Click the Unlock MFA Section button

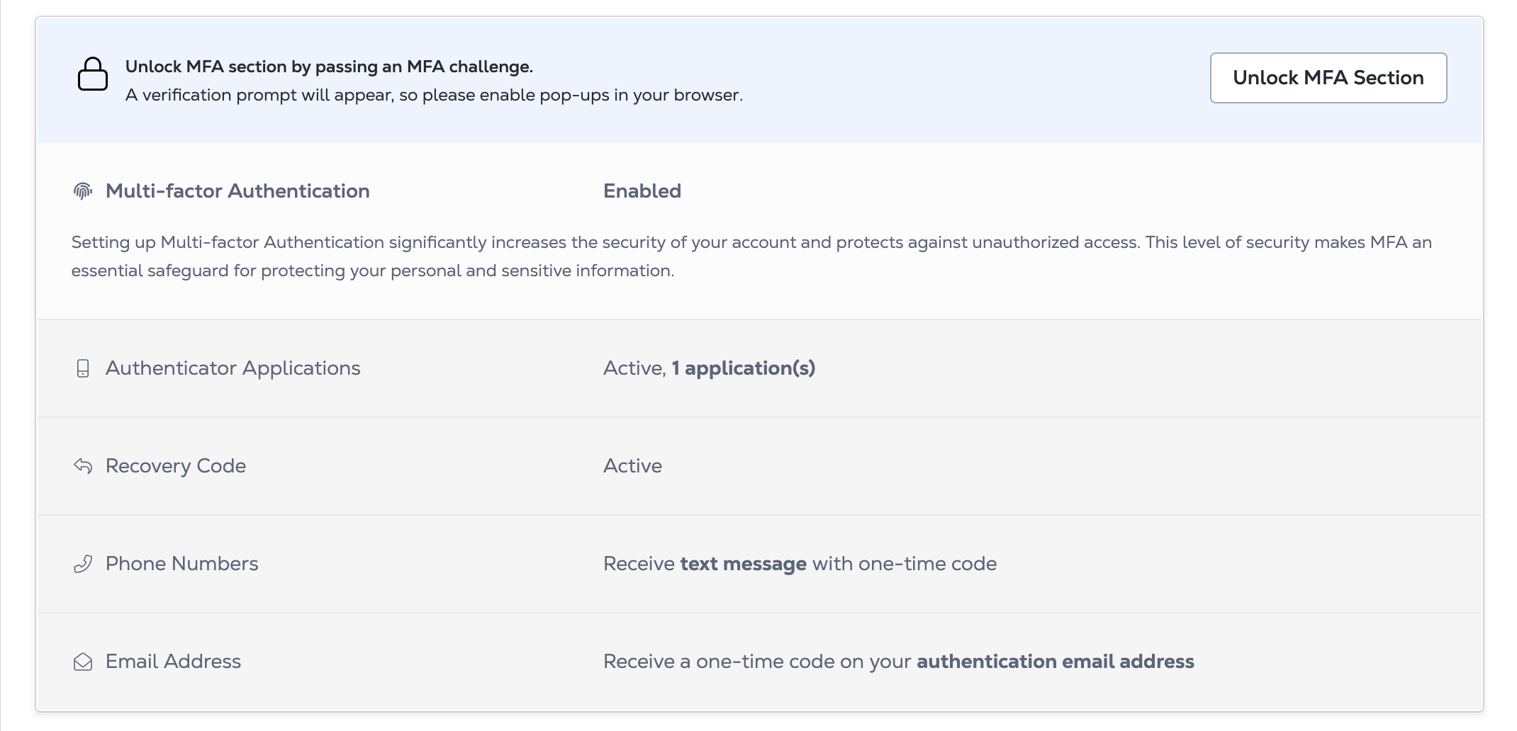coord(1328,78)
